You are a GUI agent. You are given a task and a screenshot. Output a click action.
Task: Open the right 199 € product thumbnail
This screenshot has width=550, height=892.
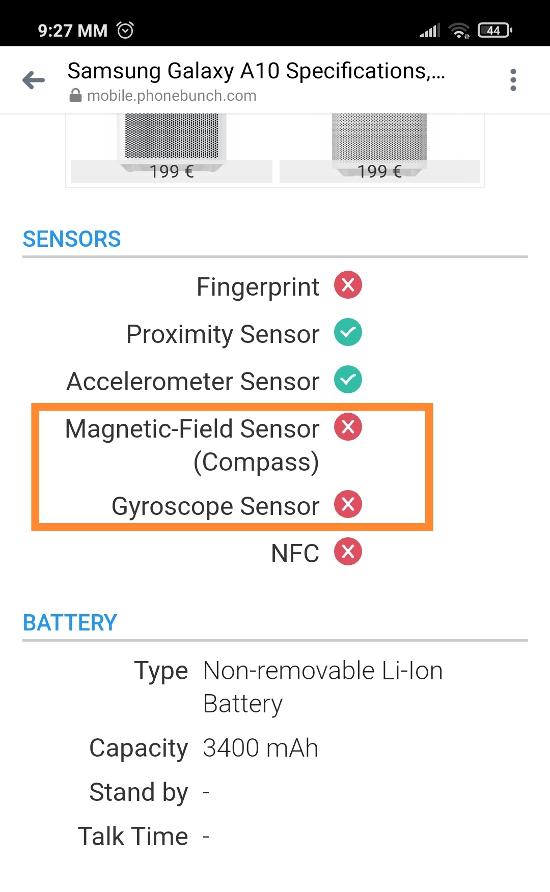(379, 148)
